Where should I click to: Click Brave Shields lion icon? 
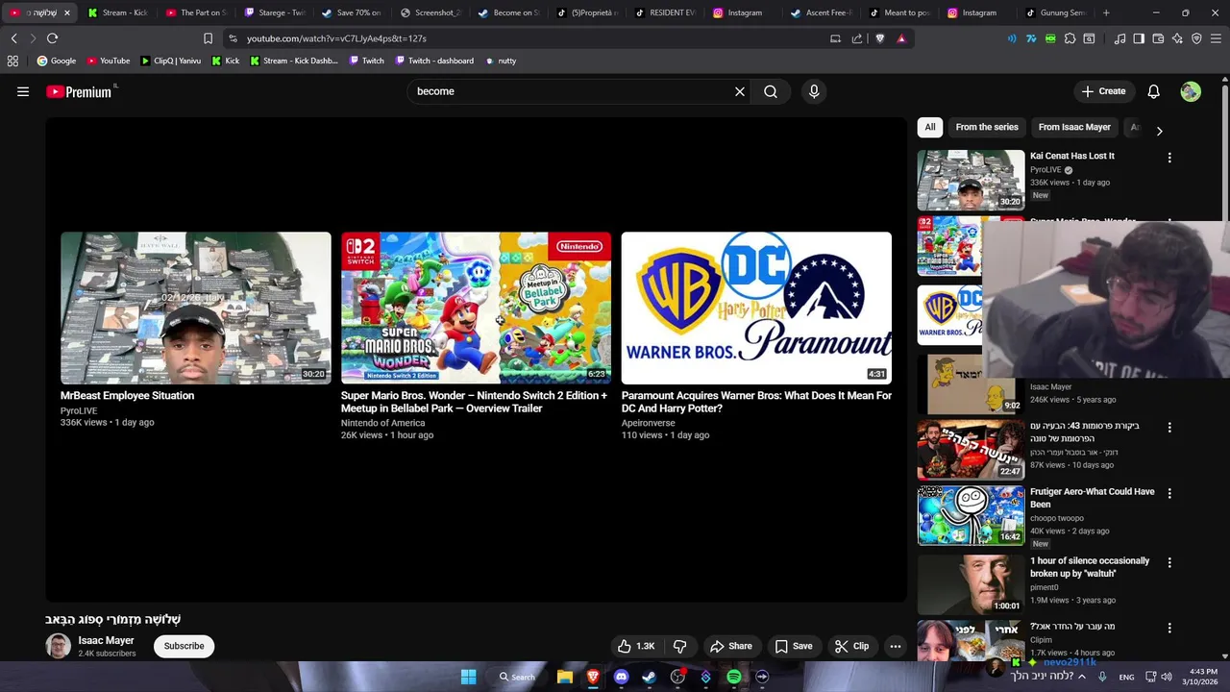pos(879,38)
